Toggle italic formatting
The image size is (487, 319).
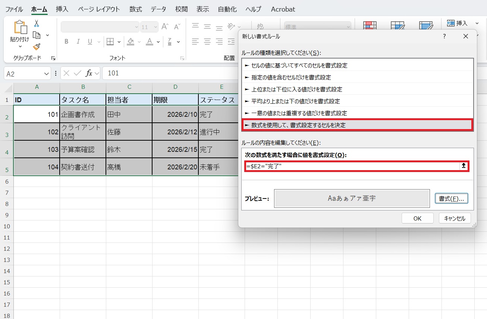78,41
